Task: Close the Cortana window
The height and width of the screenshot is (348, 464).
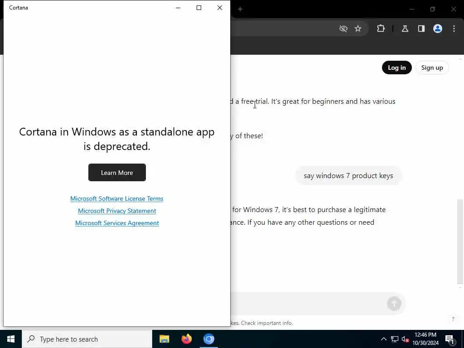Action: pyautogui.click(x=220, y=8)
